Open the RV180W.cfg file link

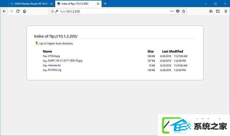(55, 70)
